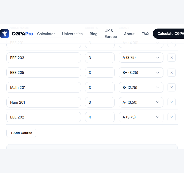
Task: Open the About page
Action: pyautogui.click(x=129, y=34)
